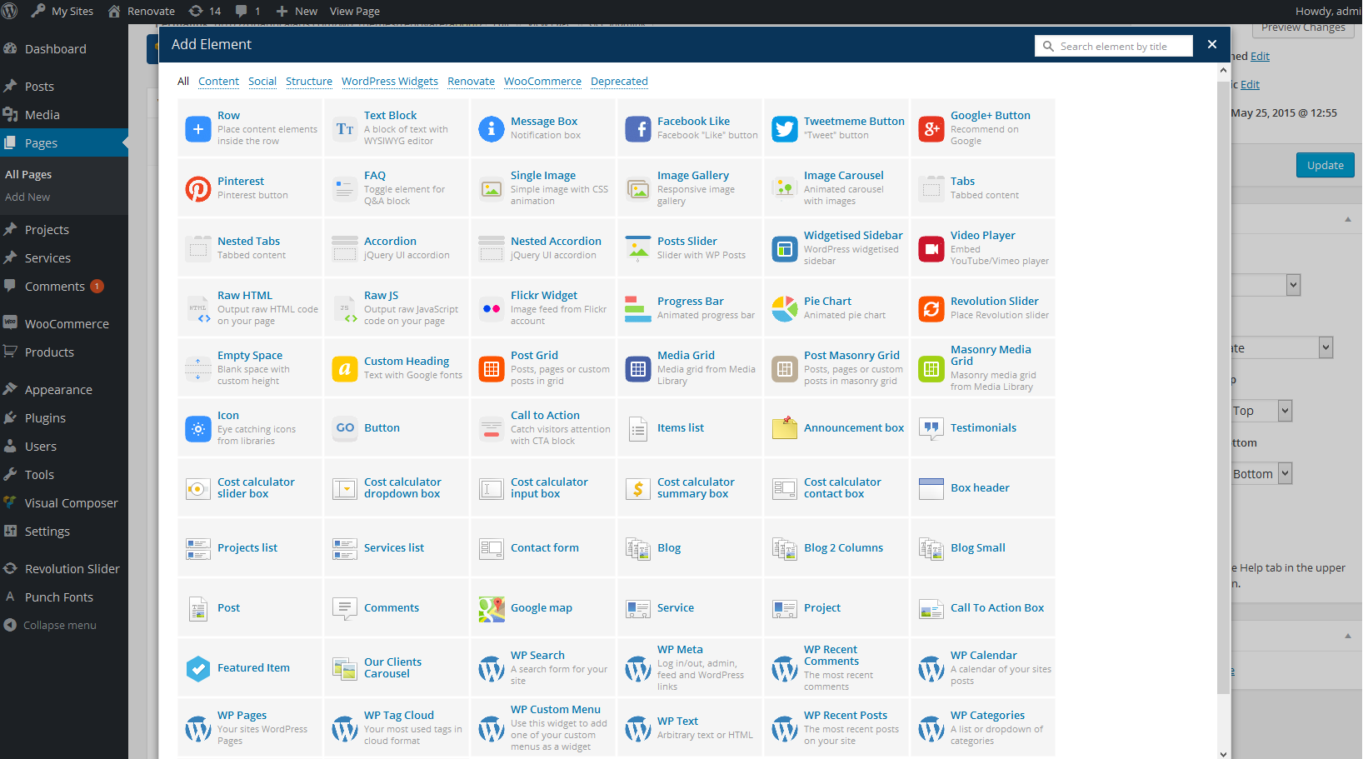Screen dimensions: 1363x759
Task: Pick the Google+ Button icon
Action: (931, 129)
